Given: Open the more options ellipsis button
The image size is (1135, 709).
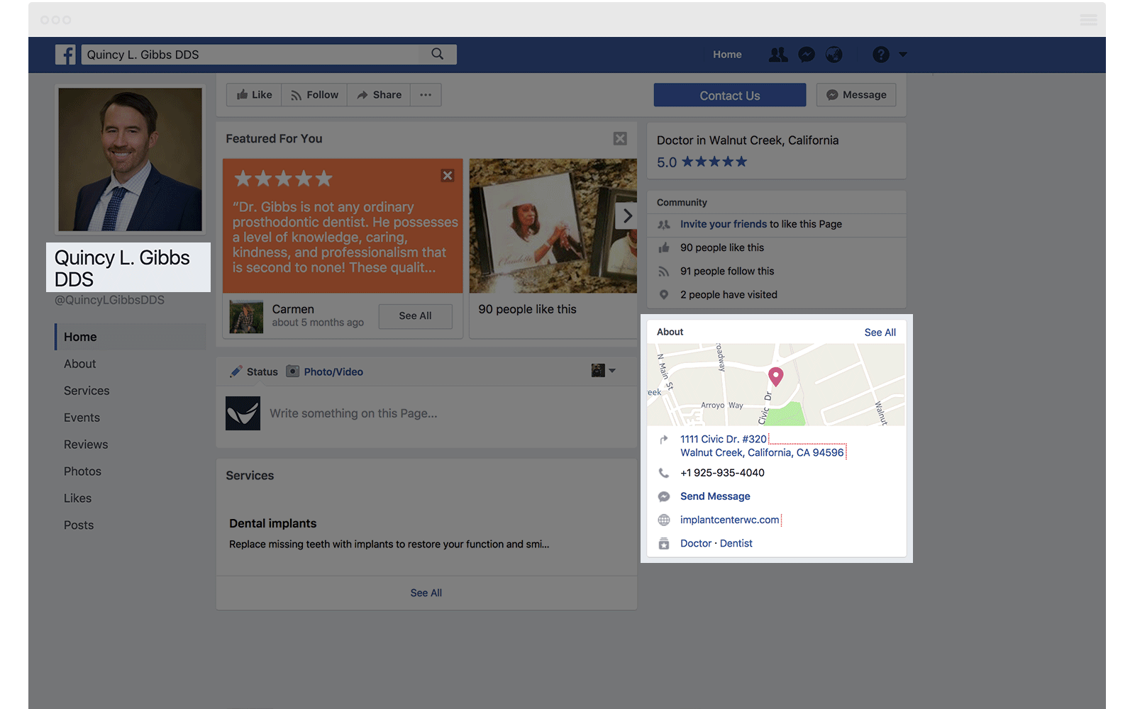Looking at the screenshot, I should tap(426, 95).
